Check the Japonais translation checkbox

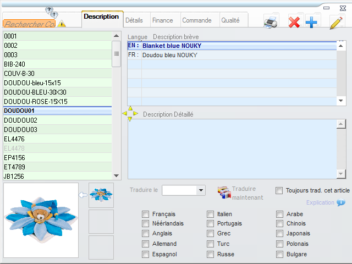(x=279, y=234)
